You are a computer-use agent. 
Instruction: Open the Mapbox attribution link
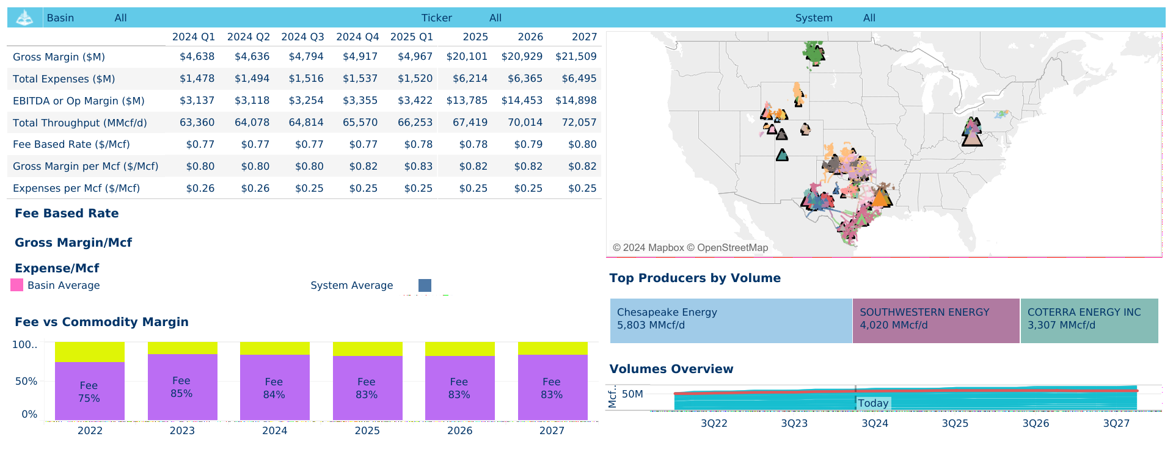(x=648, y=247)
